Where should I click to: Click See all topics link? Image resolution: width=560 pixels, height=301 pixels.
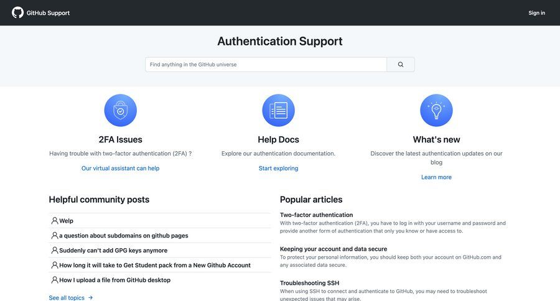point(67,298)
